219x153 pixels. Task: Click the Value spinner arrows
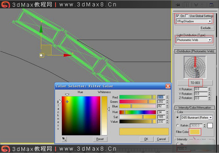click(x=167, y=121)
